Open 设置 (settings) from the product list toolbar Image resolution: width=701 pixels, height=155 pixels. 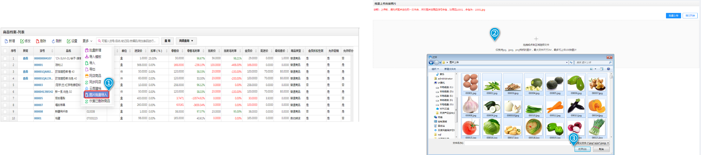point(72,41)
